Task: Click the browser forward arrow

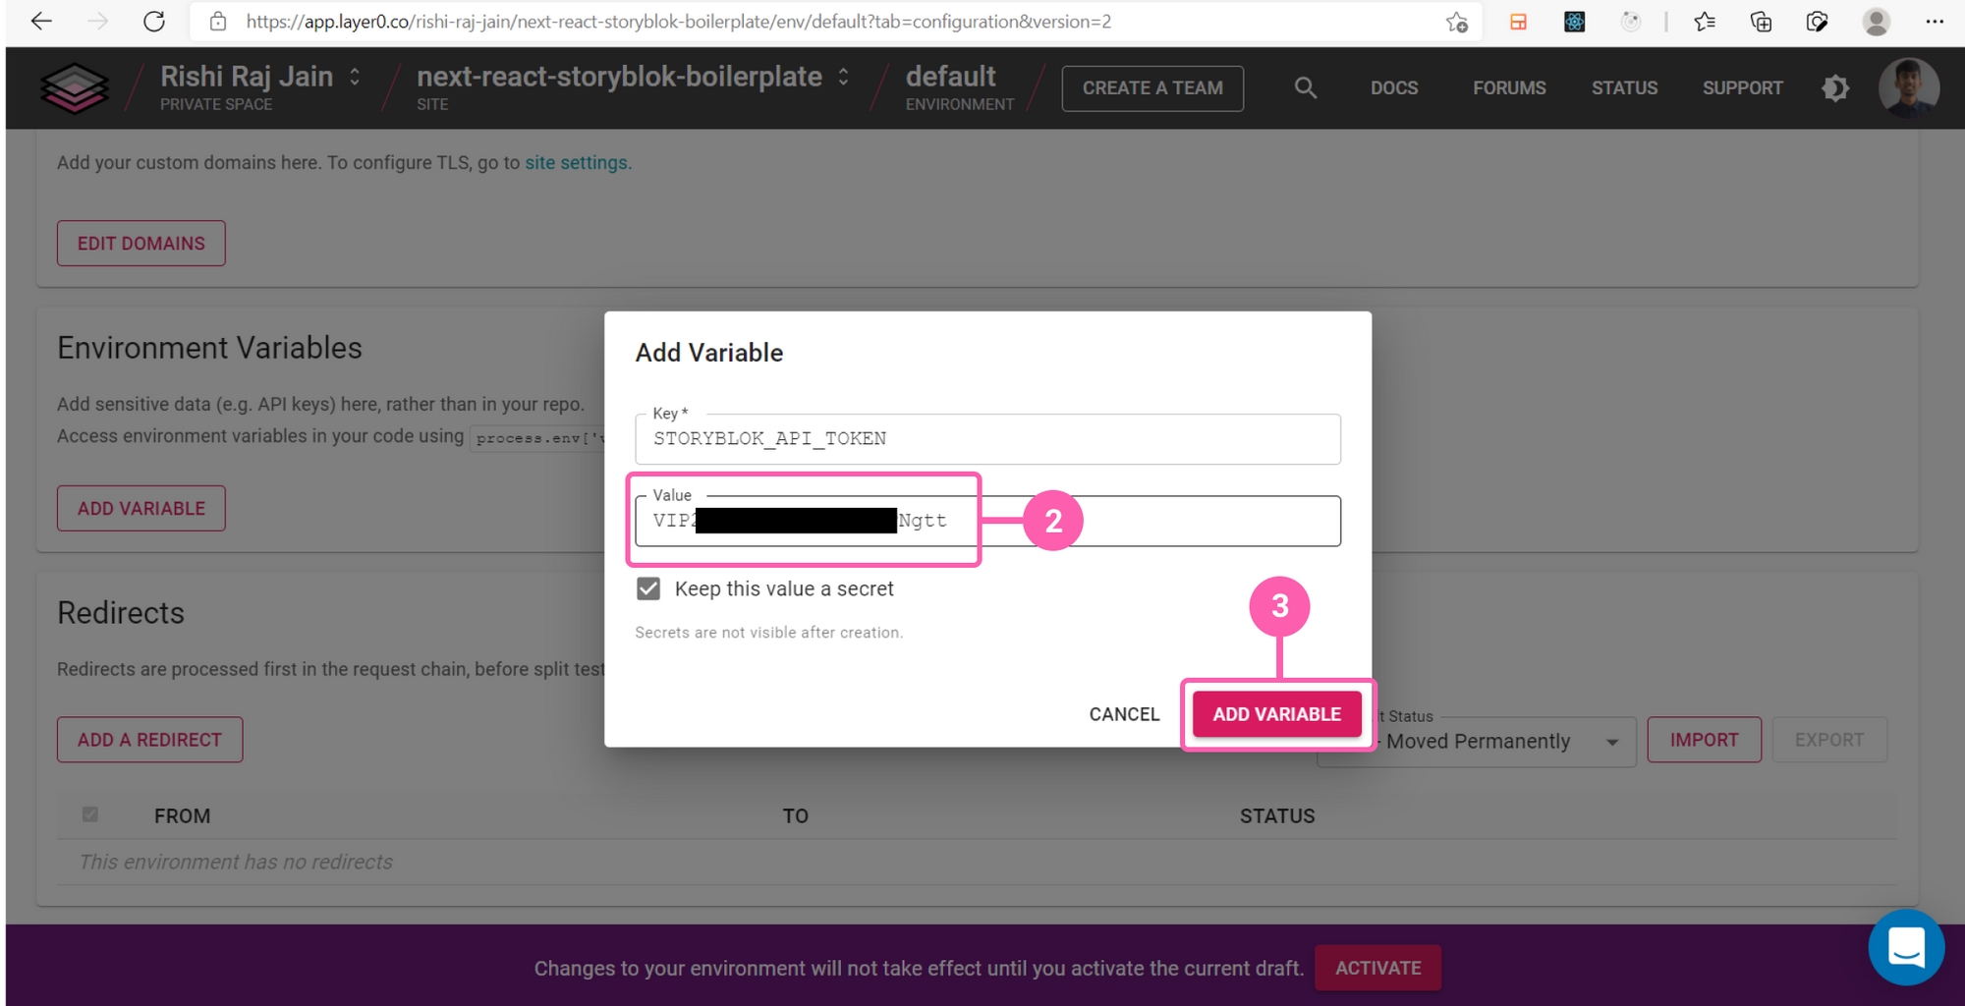Action: (97, 21)
